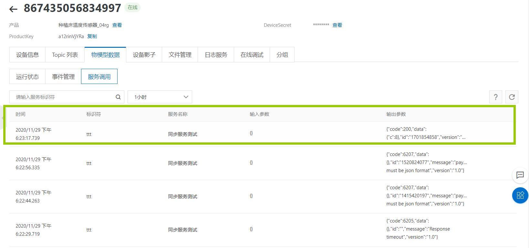Click the 时间 column header
The height and width of the screenshot is (248, 529).
point(20,114)
